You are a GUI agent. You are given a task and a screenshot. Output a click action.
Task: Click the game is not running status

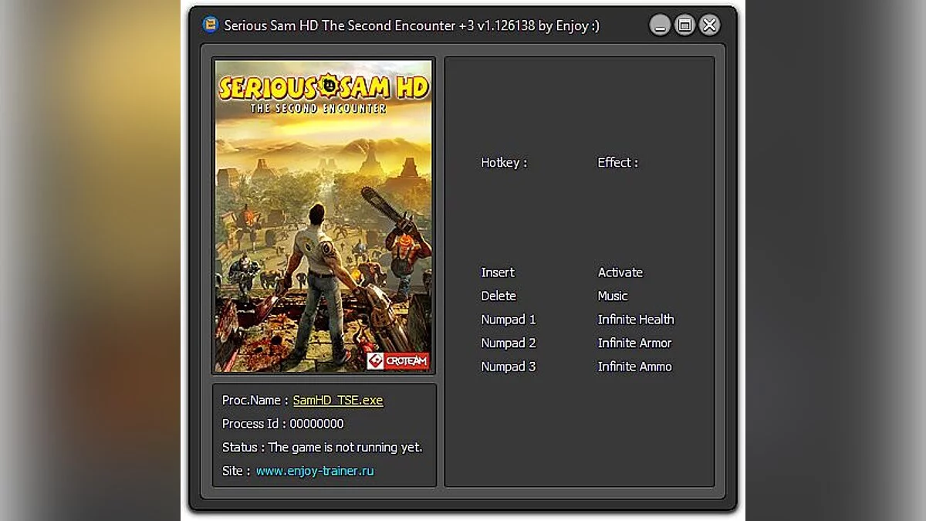[x=345, y=447]
